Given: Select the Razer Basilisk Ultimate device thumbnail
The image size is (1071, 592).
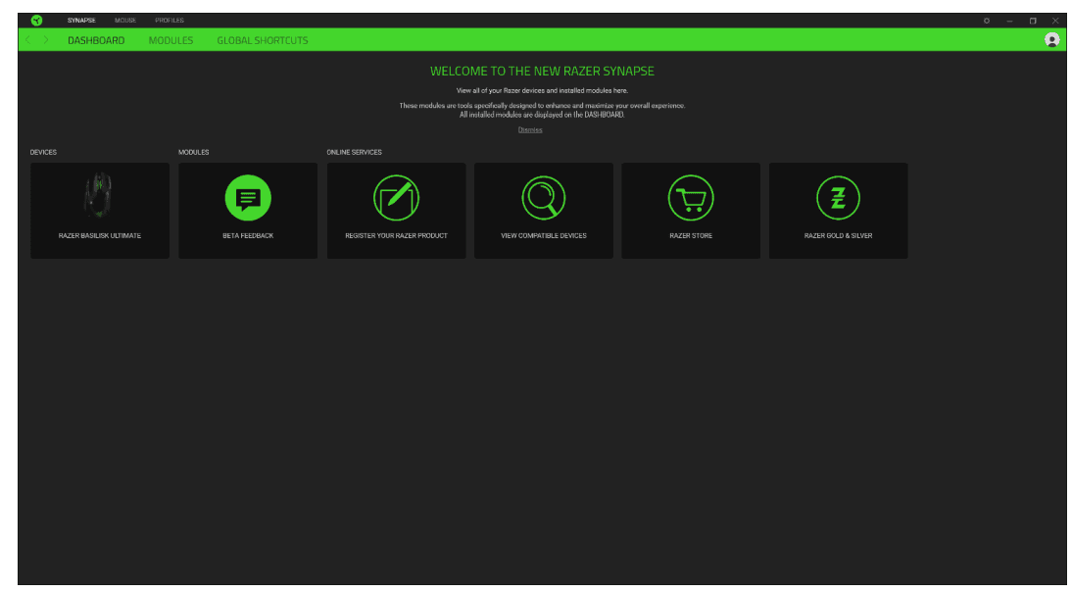Looking at the screenshot, I should (99, 193).
